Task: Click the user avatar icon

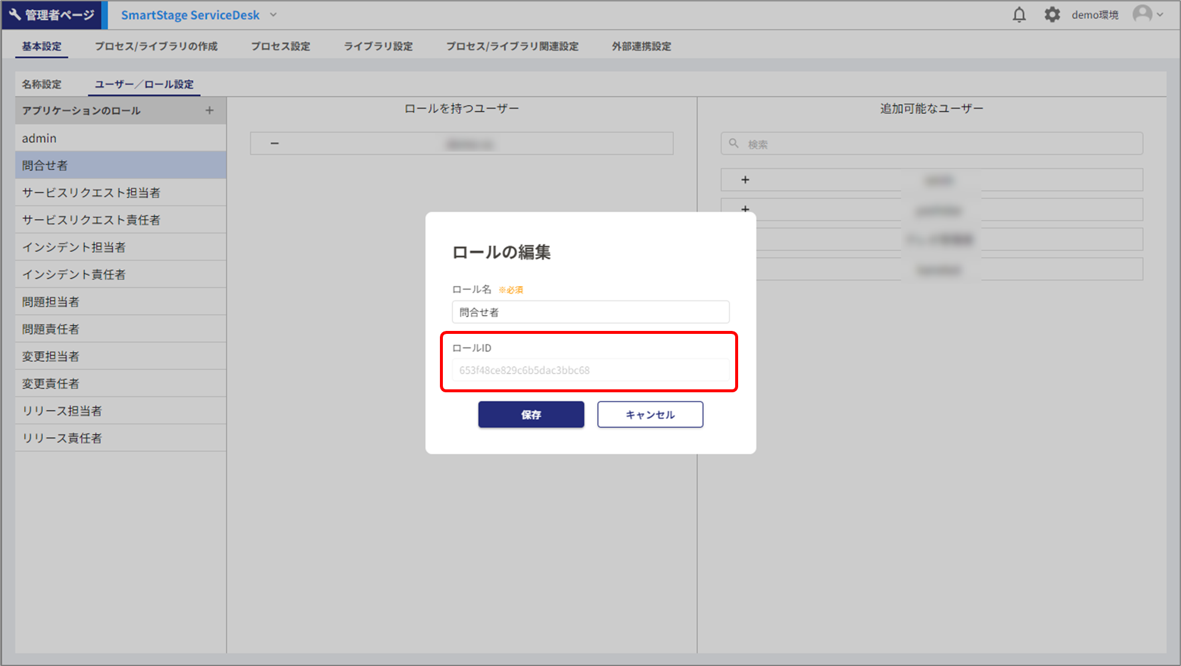Action: point(1143,14)
